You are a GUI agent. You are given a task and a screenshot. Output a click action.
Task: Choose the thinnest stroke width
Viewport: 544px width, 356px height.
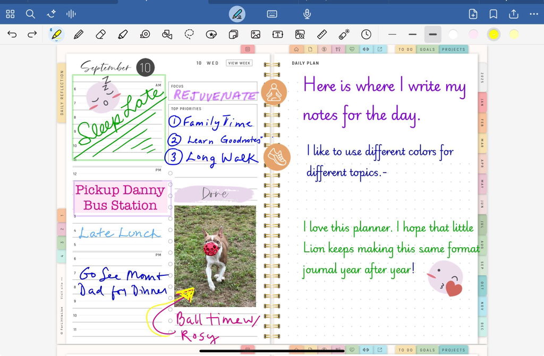[x=393, y=35]
